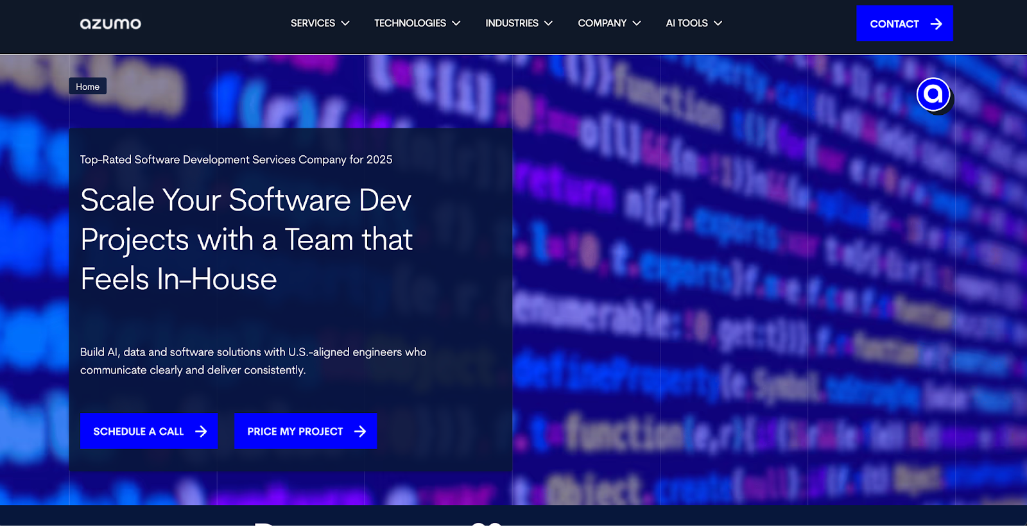Select the Industries menu label

pos(512,23)
